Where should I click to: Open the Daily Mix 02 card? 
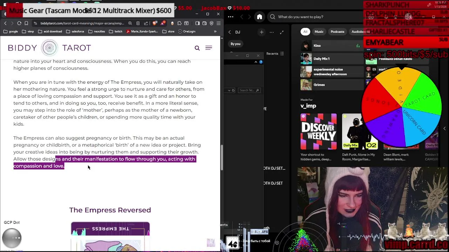tap(360, 137)
